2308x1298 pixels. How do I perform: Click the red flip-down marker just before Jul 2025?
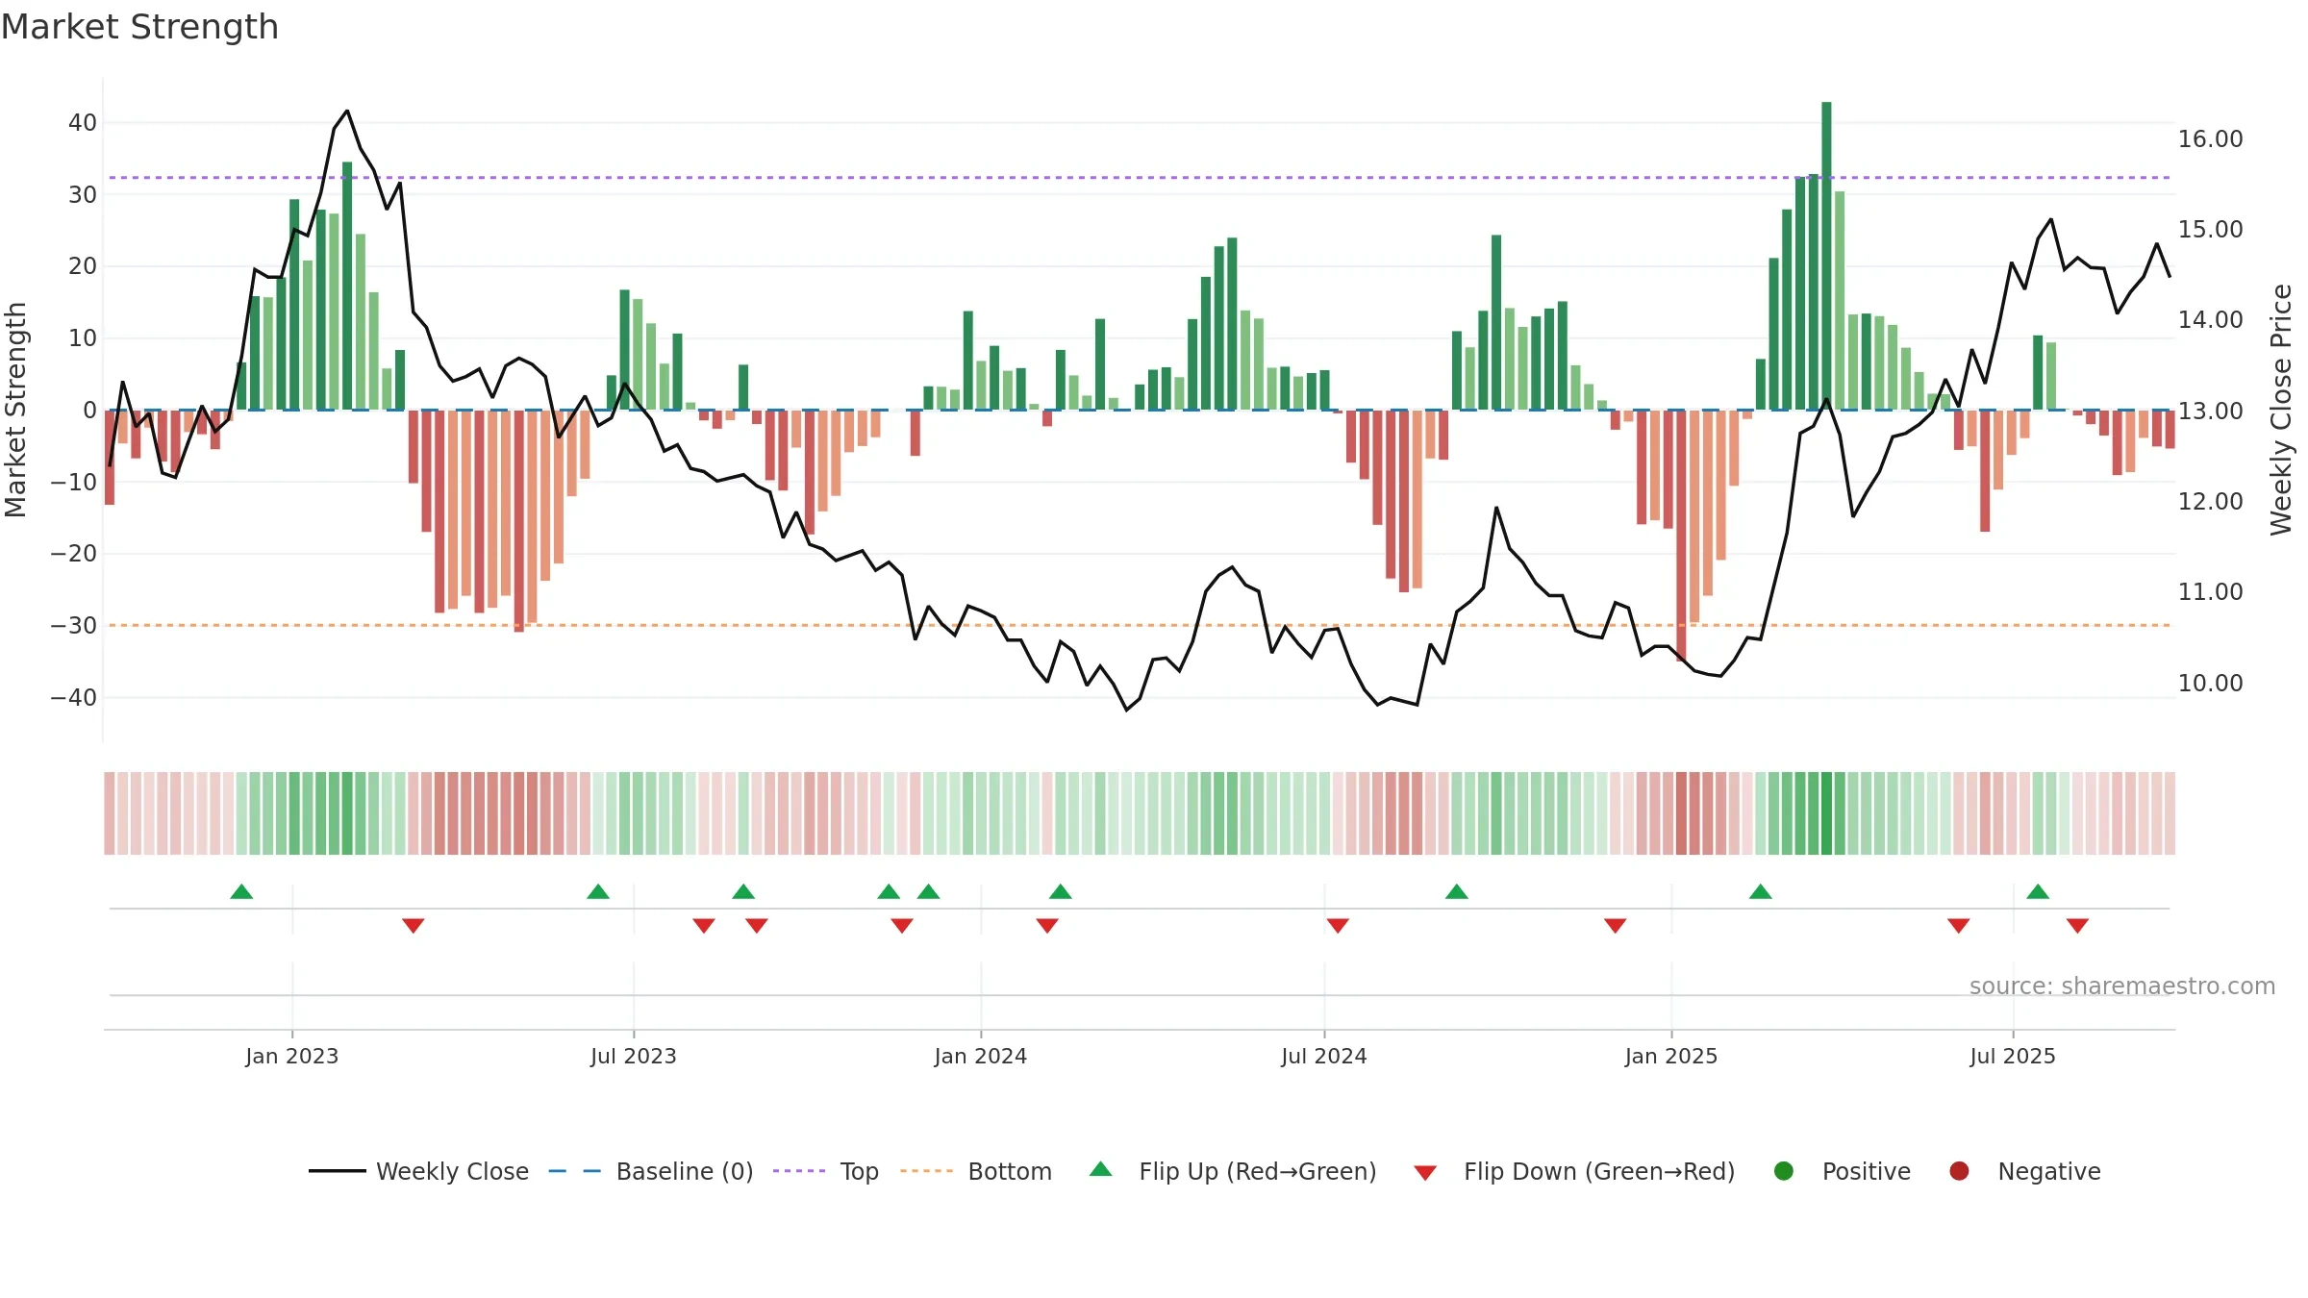click(x=1959, y=925)
